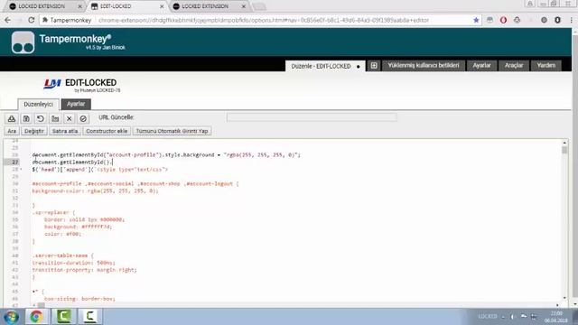The width and height of the screenshot is (578, 325).
Task: Click the X close-editor icon in toolbar
Action: [69, 118]
